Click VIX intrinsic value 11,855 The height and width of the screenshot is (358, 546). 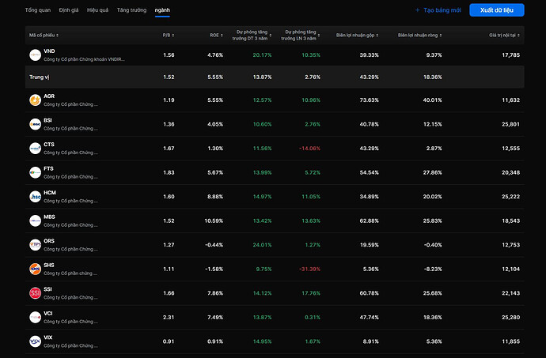coord(511,341)
